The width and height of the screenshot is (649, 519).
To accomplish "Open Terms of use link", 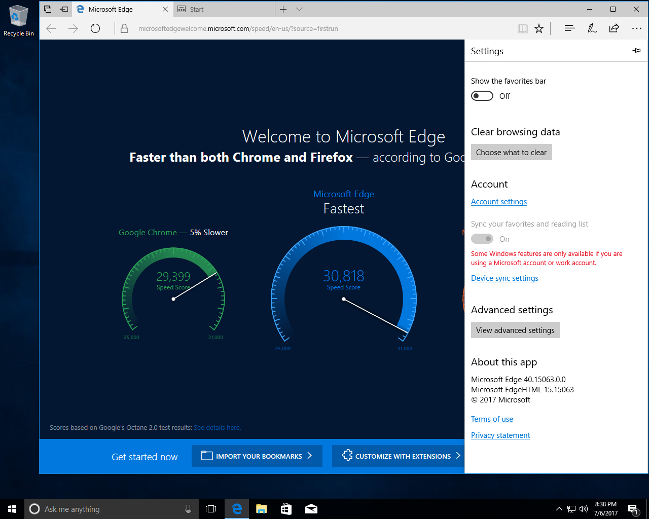I will pyautogui.click(x=492, y=419).
